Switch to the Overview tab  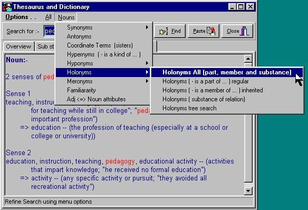pyautogui.click(x=18, y=46)
